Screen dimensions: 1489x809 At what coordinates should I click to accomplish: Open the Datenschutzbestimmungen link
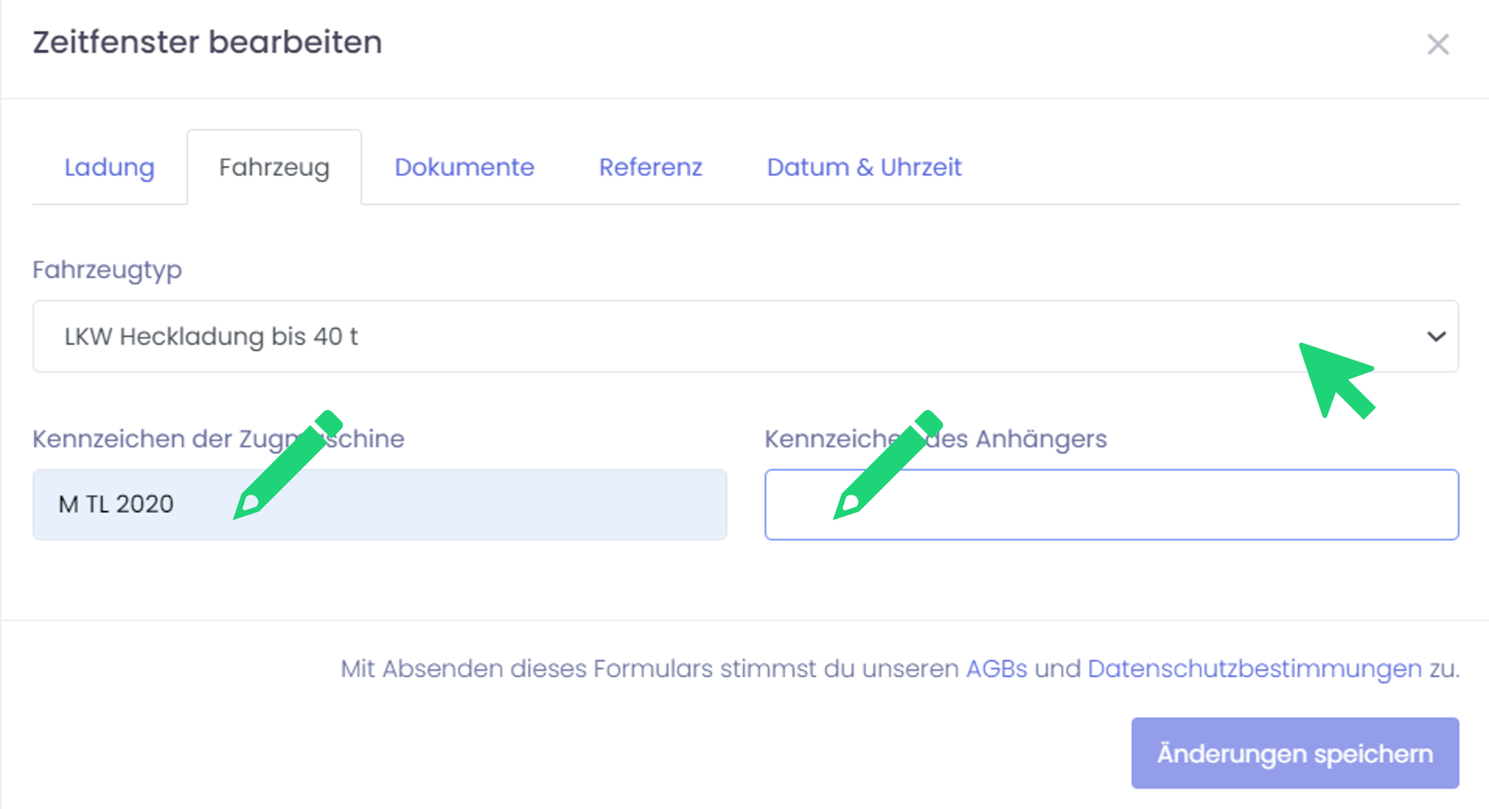[1254, 669]
